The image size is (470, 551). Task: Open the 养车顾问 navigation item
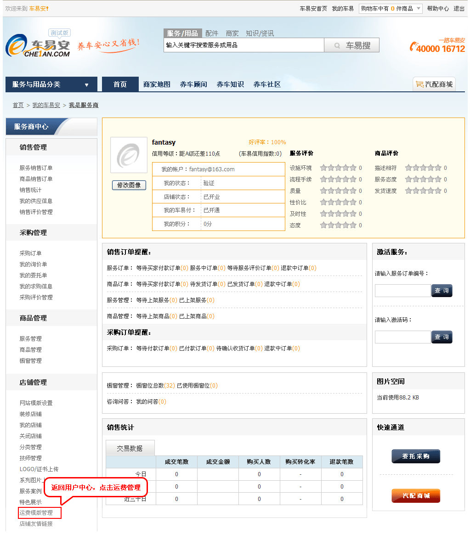[193, 84]
